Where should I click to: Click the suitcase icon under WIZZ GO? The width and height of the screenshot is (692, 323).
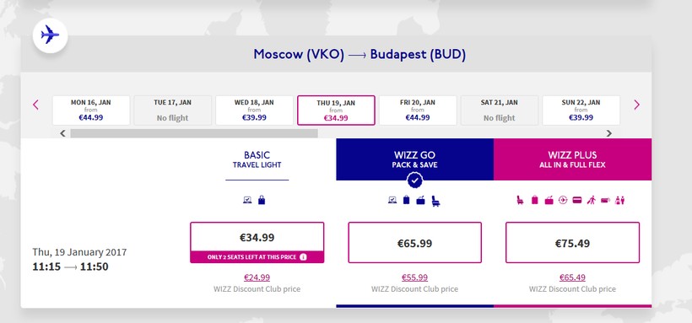[420, 201]
